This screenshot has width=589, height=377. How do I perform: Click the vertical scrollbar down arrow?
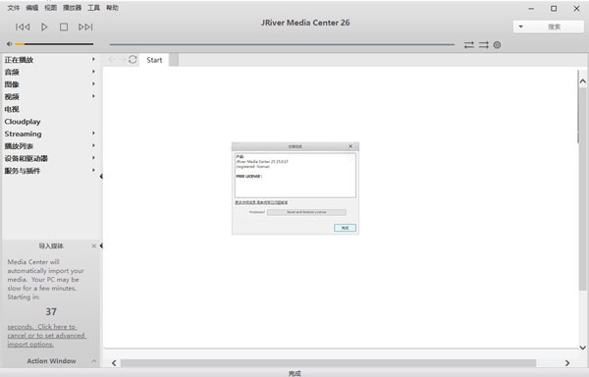click(x=582, y=348)
